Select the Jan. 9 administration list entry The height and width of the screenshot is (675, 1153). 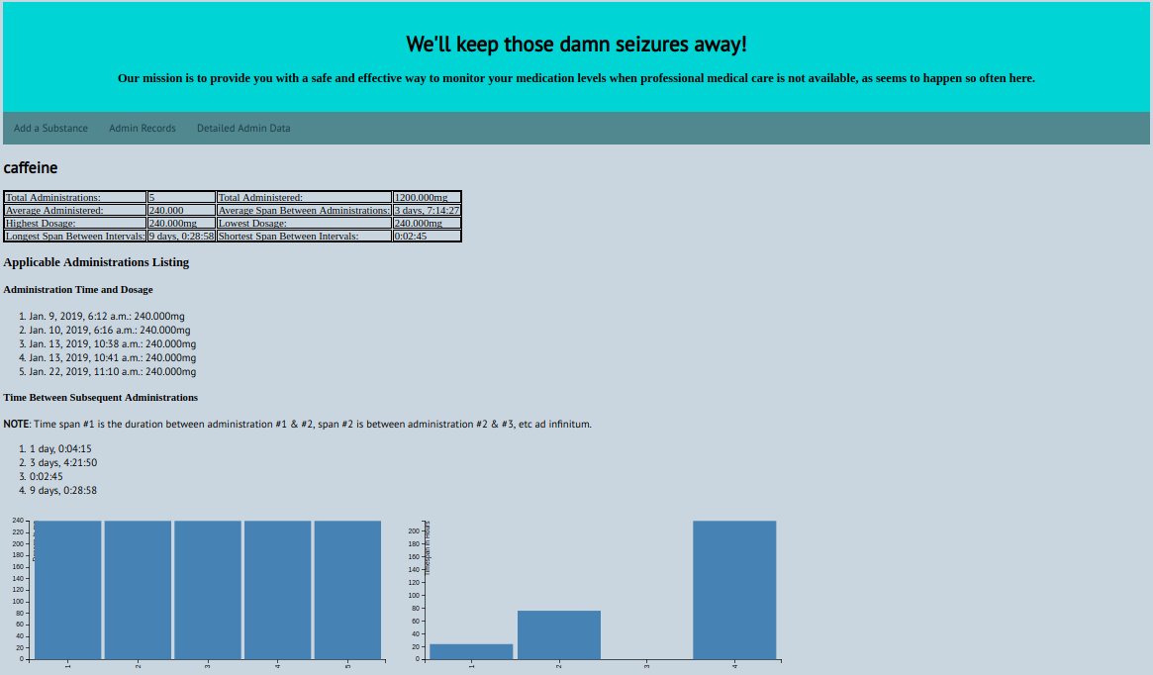pyautogui.click(x=104, y=317)
